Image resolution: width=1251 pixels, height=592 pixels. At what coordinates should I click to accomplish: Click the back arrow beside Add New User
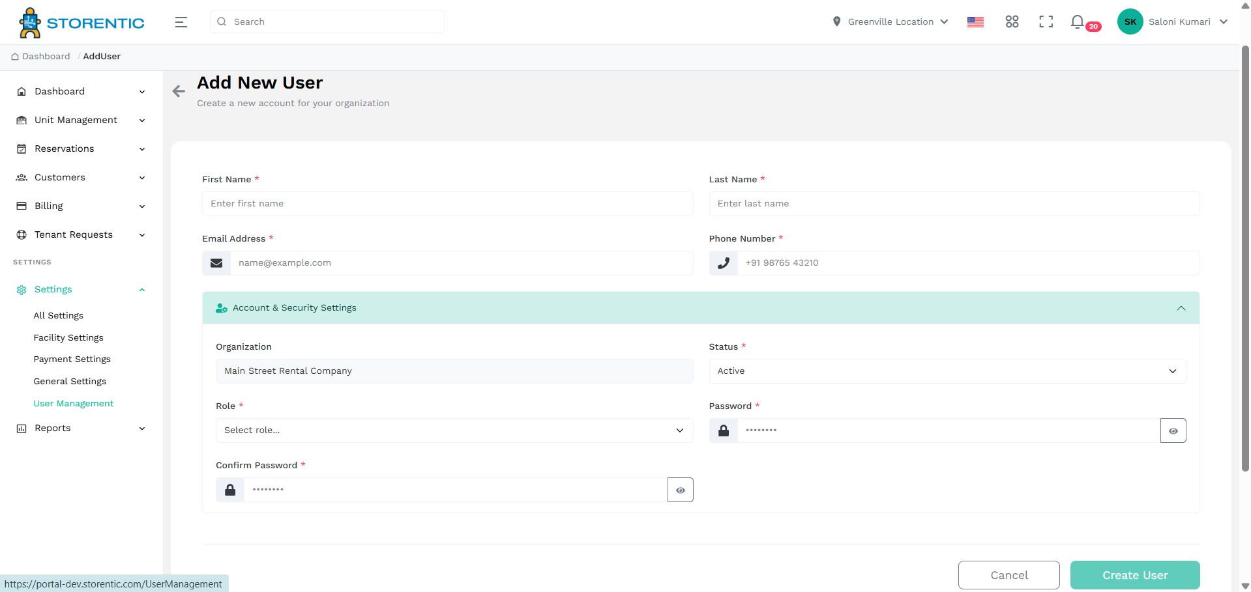(x=179, y=91)
